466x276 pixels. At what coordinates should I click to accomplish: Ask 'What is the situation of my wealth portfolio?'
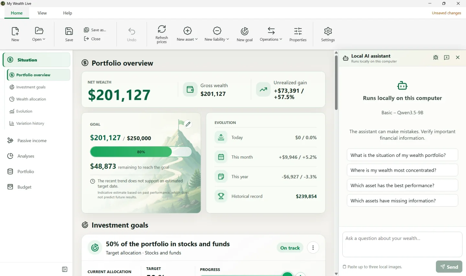pos(402,155)
